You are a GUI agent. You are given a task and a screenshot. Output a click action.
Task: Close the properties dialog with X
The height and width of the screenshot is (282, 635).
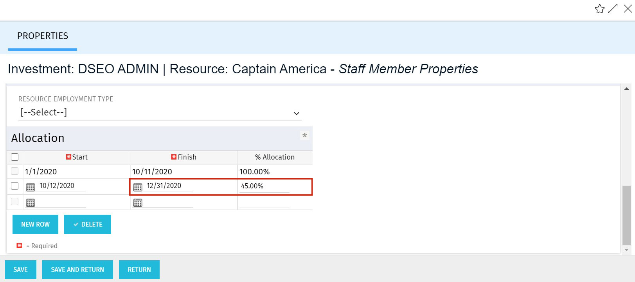(628, 9)
